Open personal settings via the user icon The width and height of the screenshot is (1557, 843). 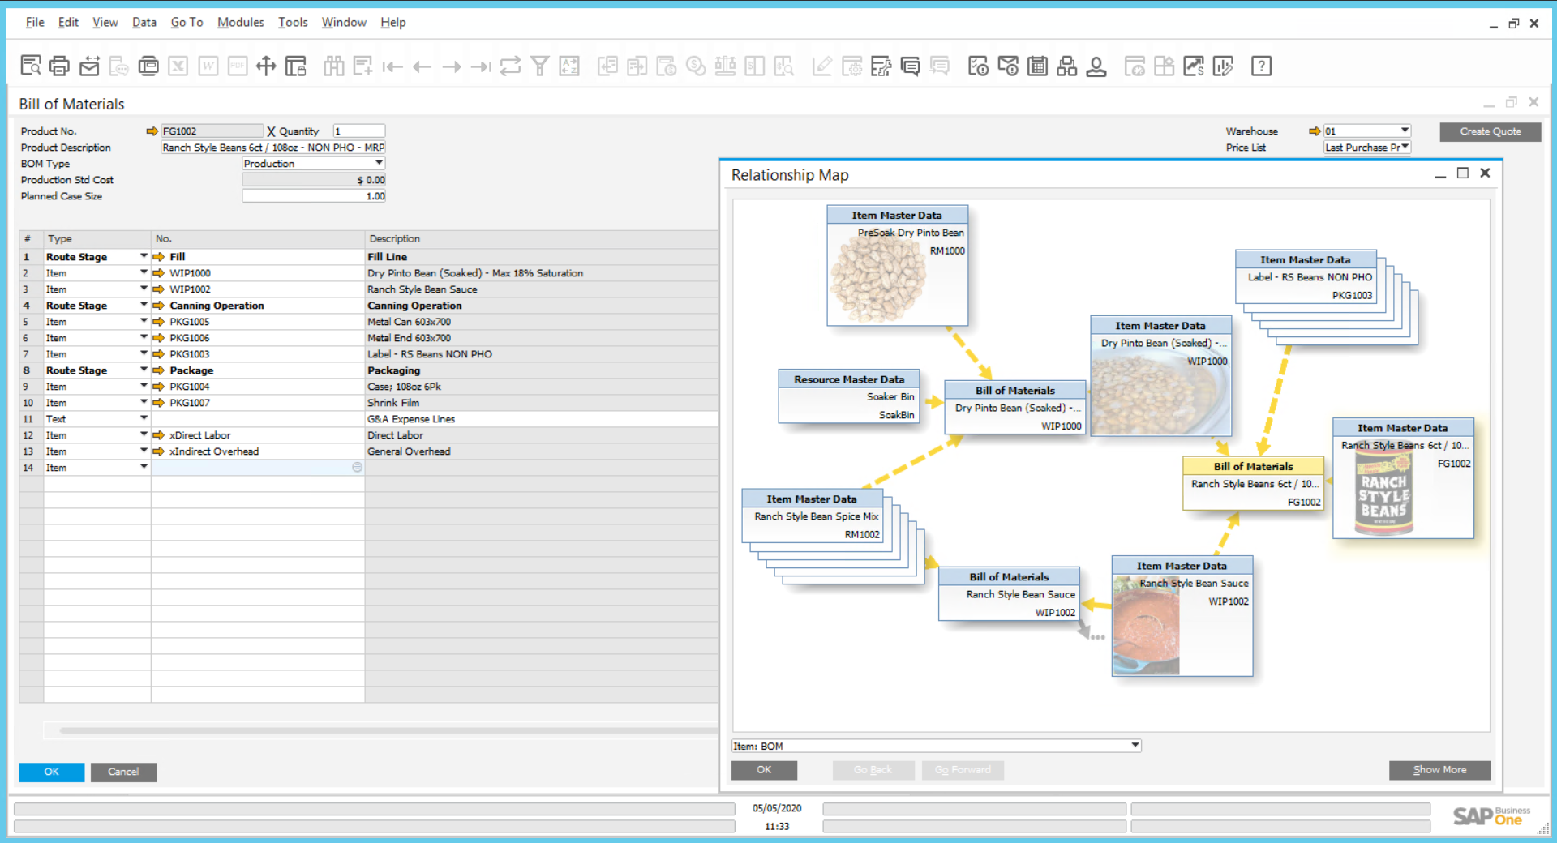pyautogui.click(x=1097, y=66)
